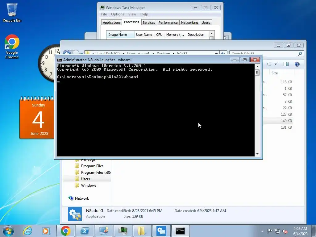The image size is (316, 237).
Task: Toggle the Explorer preview pane icon
Action: [286, 64]
